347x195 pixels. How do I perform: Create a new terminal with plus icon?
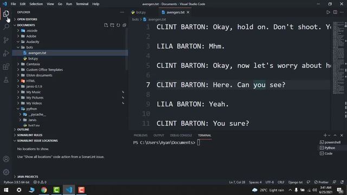coord(325,135)
